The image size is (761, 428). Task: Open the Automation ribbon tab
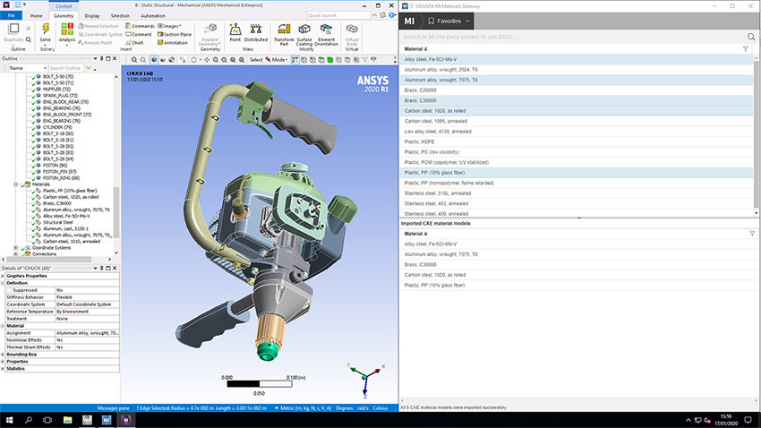click(153, 15)
